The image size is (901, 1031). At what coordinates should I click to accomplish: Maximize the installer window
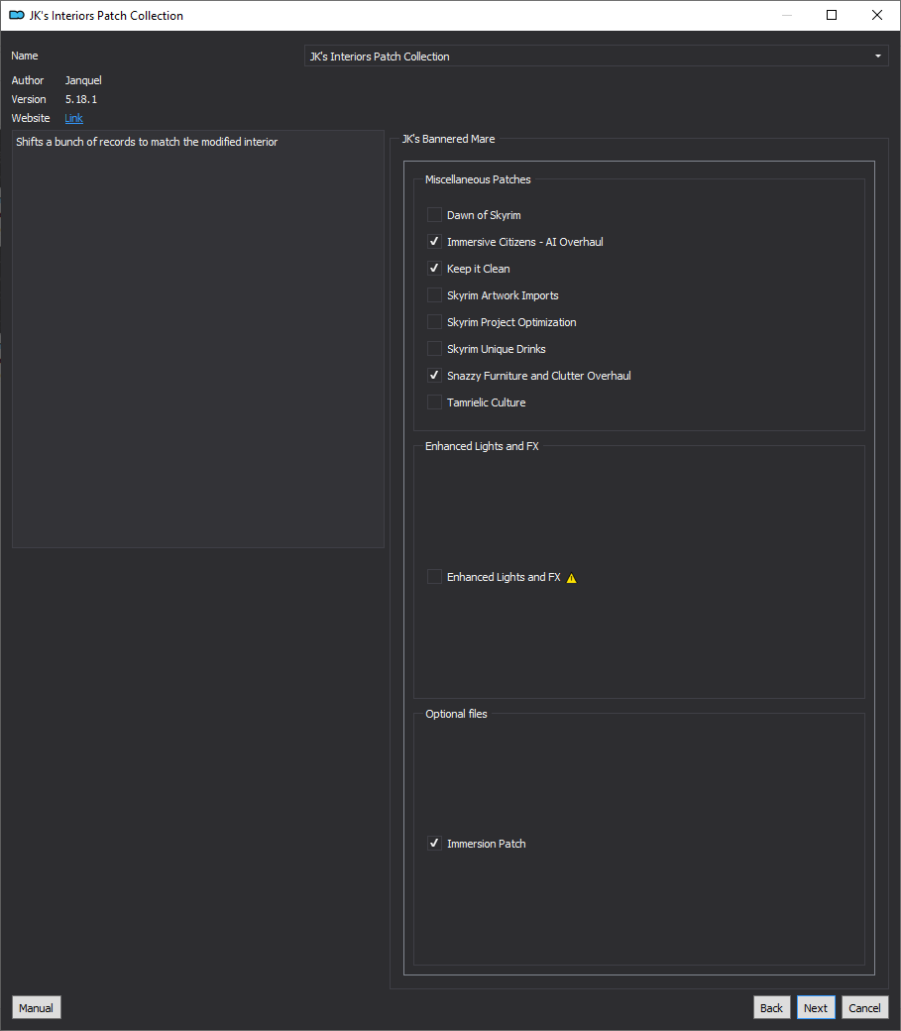832,15
